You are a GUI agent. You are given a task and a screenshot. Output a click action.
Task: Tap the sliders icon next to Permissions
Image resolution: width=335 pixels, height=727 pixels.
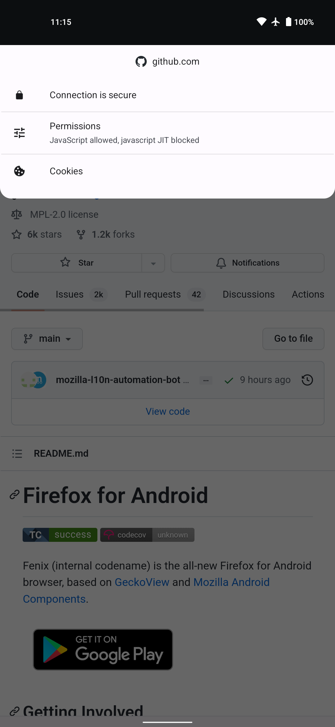tap(19, 132)
